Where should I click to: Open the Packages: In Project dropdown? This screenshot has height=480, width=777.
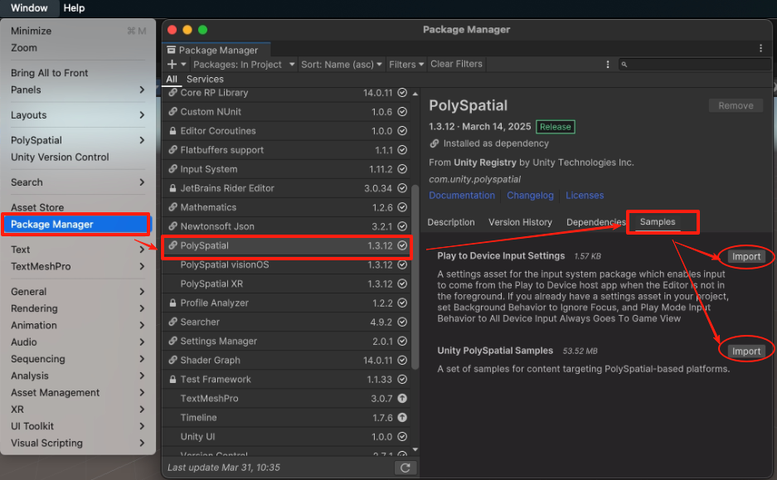(x=244, y=65)
